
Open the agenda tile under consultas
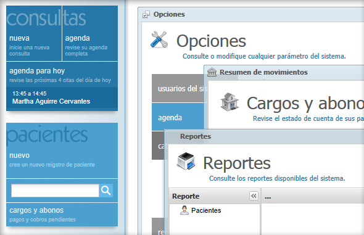coord(90,46)
